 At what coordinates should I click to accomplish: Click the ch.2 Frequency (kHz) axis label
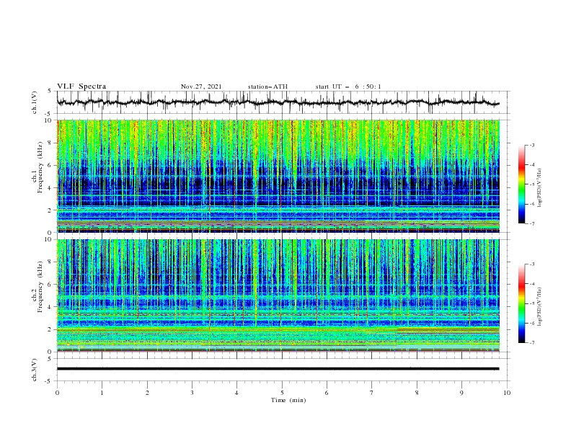pos(37,287)
